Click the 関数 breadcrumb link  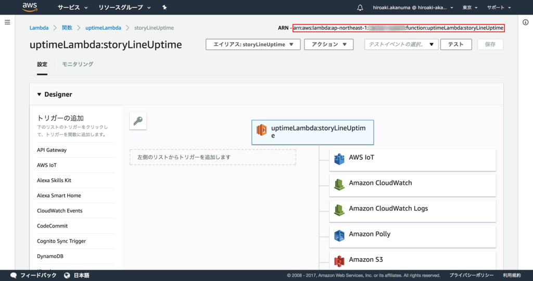(x=67, y=28)
